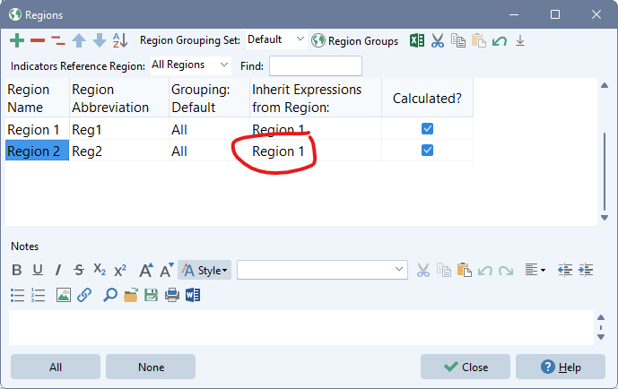Viewport: 618px width, 389px height.
Task: Toggle Calculated checkbox for Region 2
Action: click(x=427, y=151)
